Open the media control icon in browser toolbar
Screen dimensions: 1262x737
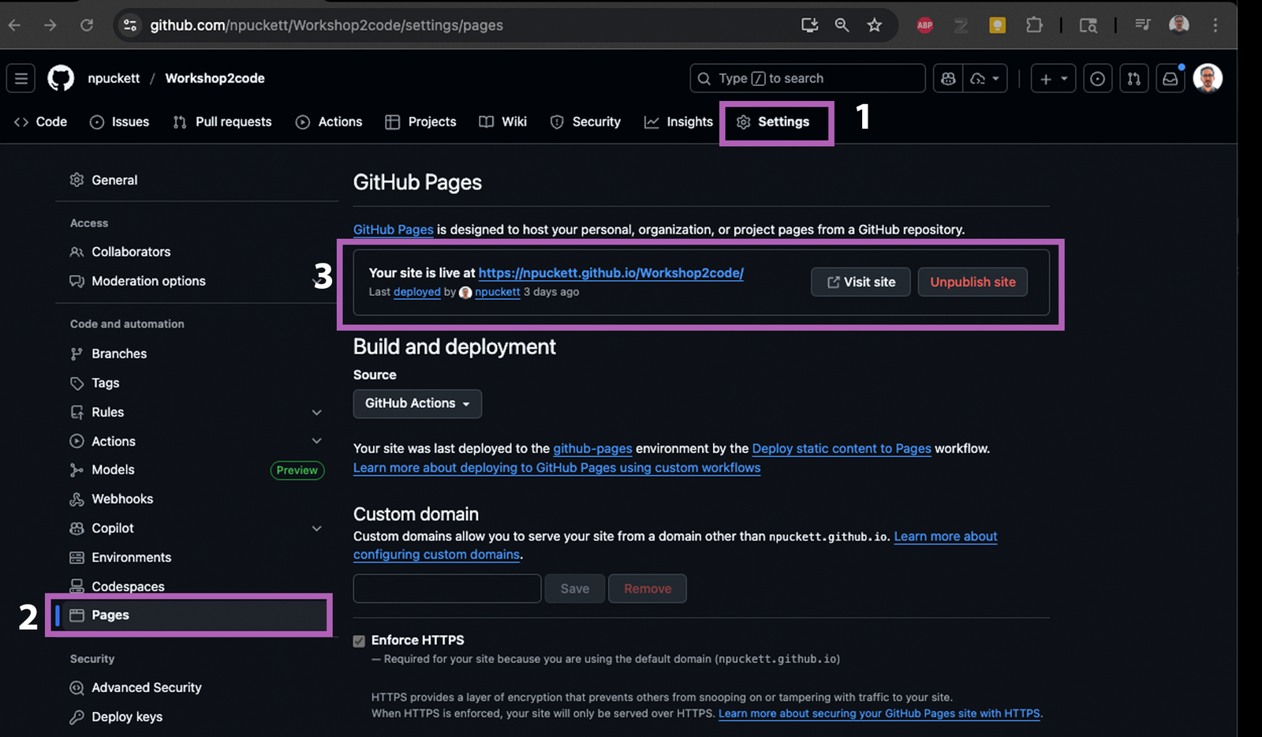click(x=1142, y=25)
